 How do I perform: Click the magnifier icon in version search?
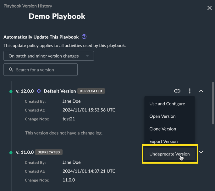(x=11, y=70)
